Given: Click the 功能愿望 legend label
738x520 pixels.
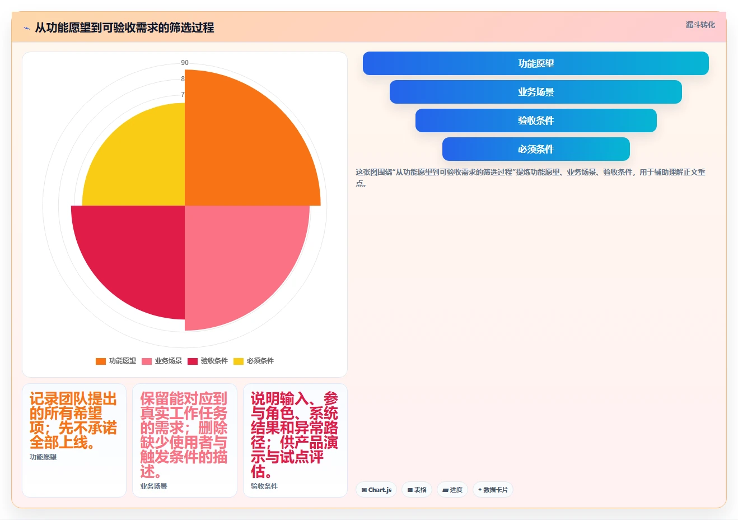Looking at the screenshot, I should (123, 361).
